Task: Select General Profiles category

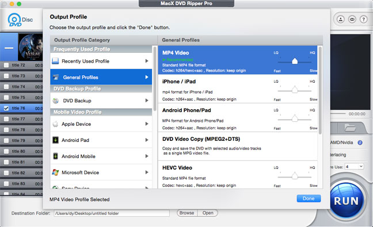Action: (x=101, y=77)
